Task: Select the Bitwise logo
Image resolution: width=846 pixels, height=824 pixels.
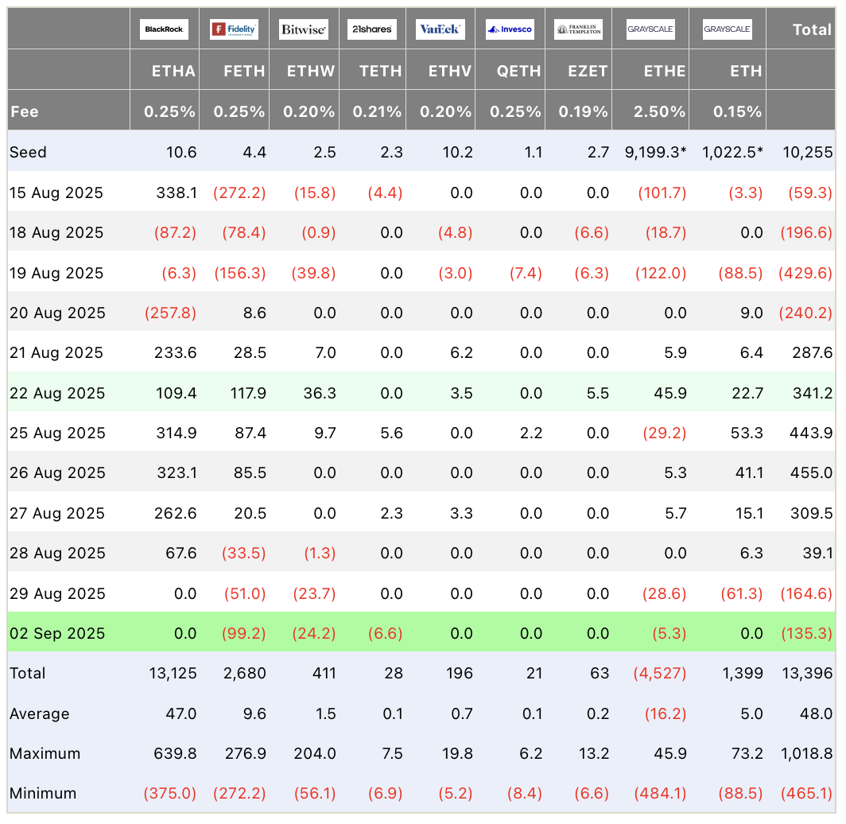Action: [x=304, y=29]
